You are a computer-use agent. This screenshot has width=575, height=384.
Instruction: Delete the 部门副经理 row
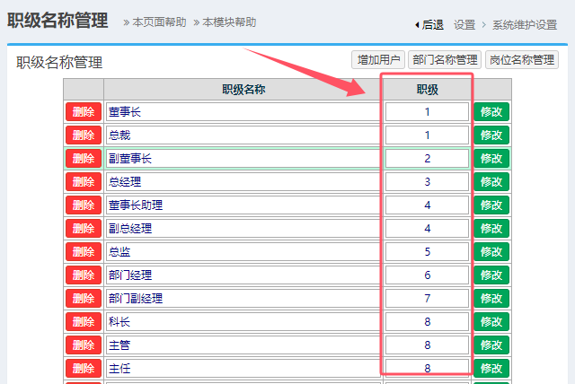coord(83,299)
